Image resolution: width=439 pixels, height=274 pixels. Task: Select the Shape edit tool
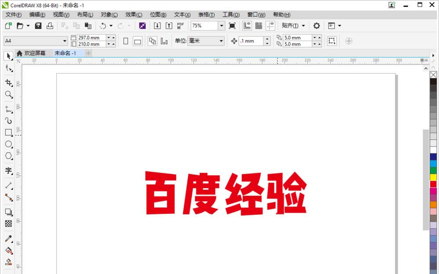tap(8, 68)
